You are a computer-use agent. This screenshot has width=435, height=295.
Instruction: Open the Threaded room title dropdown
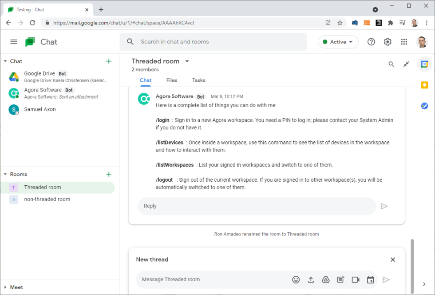point(187,61)
